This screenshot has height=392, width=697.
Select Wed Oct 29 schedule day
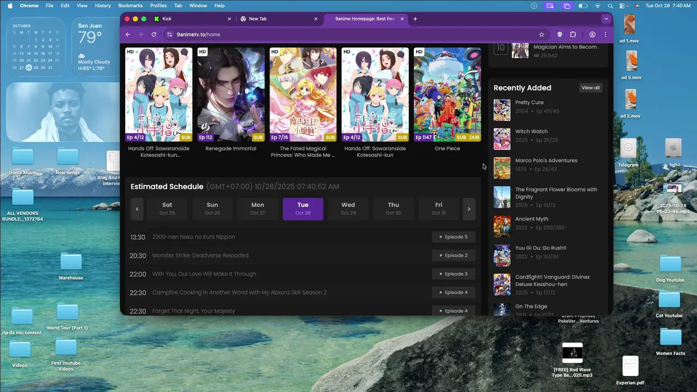pyautogui.click(x=348, y=209)
